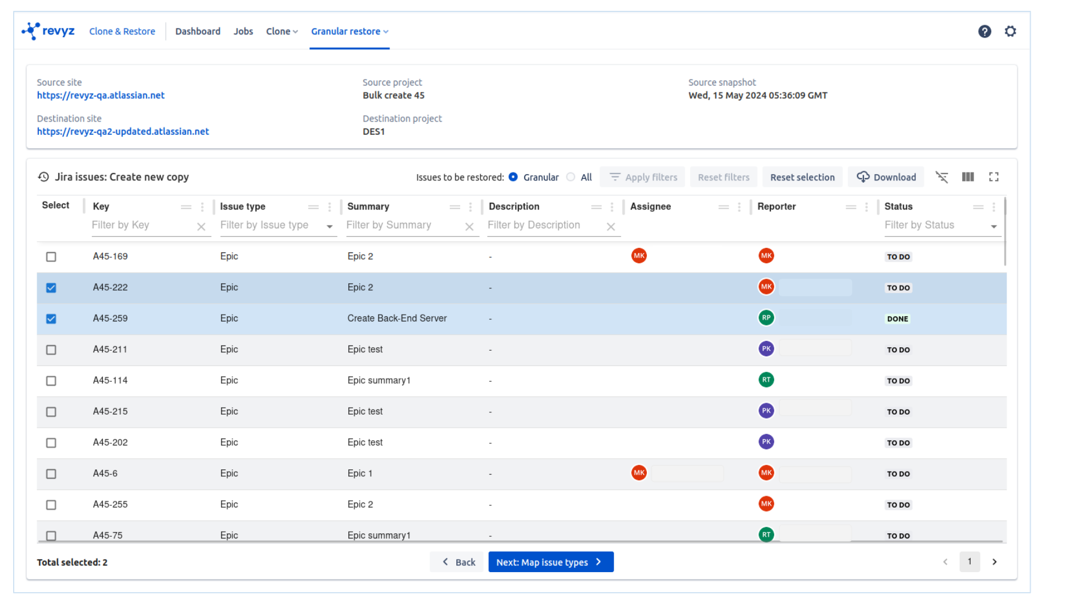Click the DONE status of A45-259
The height and width of the screenshot is (607, 1090).
click(x=898, y=319)
